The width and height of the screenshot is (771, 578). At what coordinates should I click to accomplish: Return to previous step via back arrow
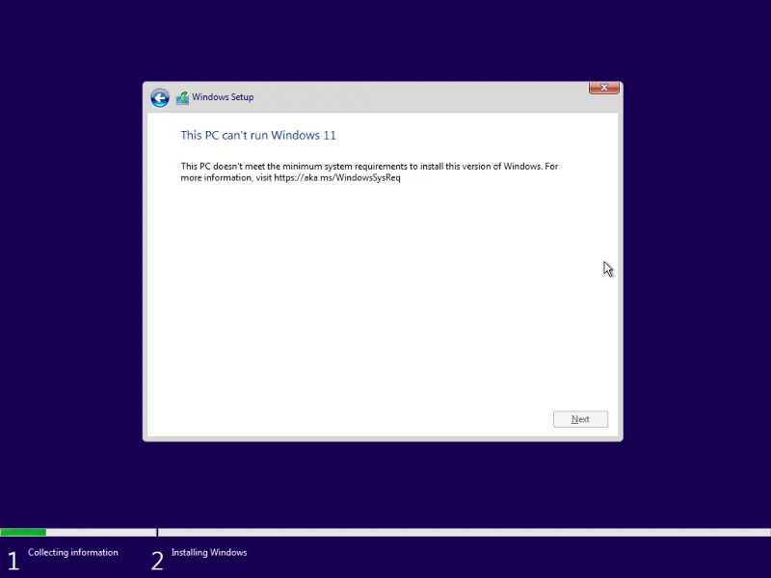click(160, 97)
